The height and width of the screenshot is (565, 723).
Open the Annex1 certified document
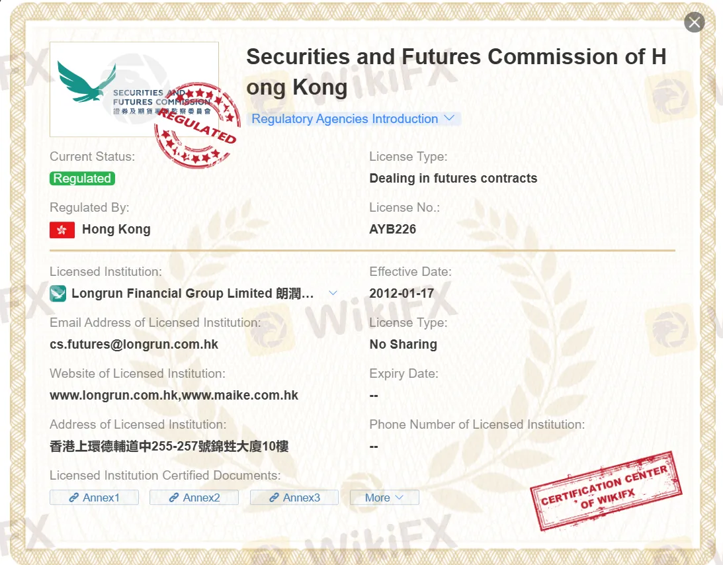pos(95,497)
